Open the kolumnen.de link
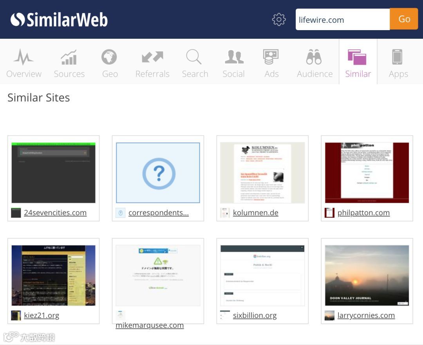 point(256,213)
